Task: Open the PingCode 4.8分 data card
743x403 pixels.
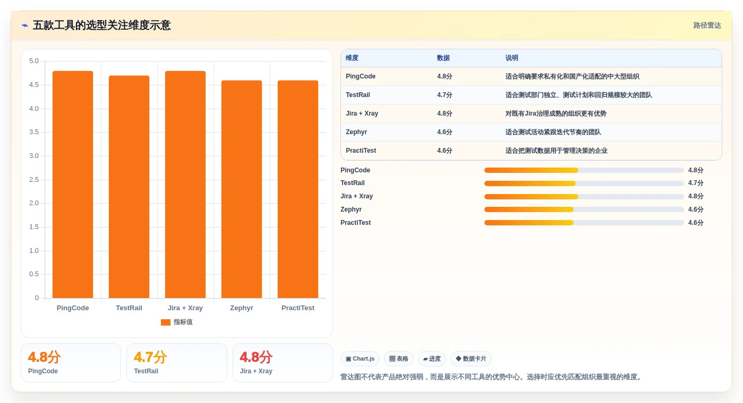Action: 71,363
